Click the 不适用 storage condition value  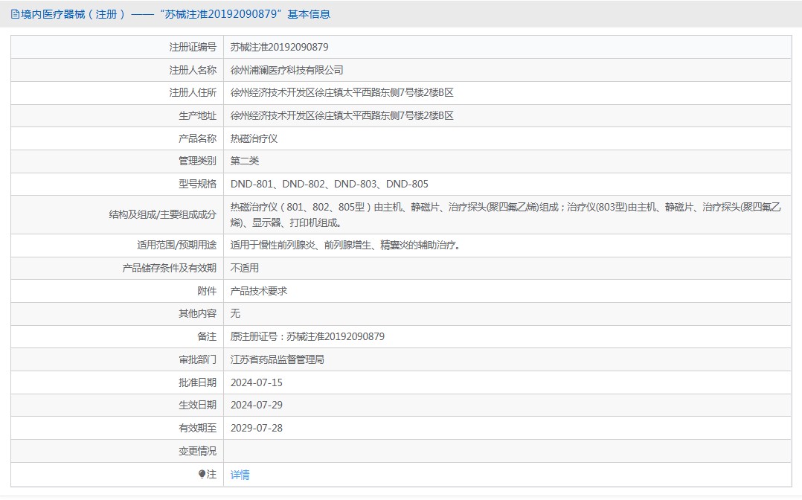pyautogui.click(x=245, y=268)
